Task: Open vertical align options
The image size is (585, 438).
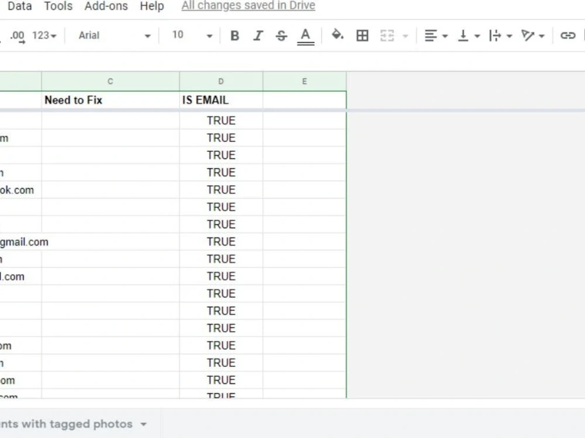Action: click(468, 36)
